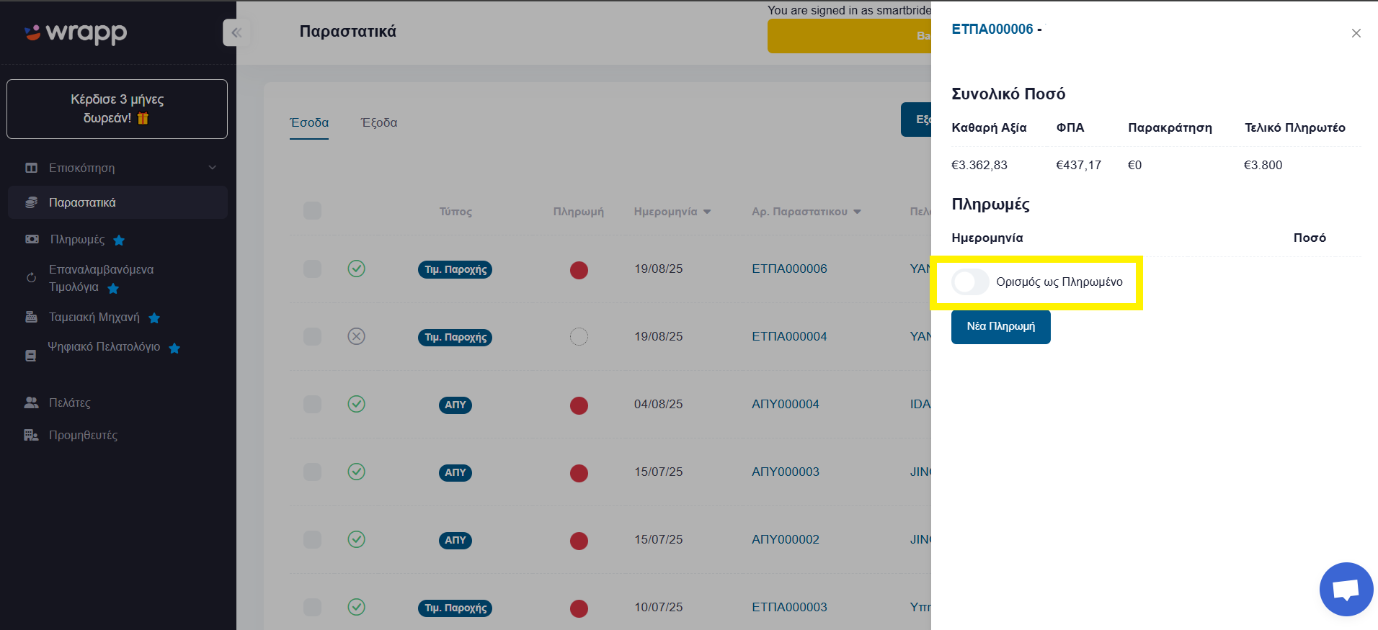Click empty payment circle for ΕΤΠΑ000004
Screen dimensions: 1378x630
(x=579, y=336)
